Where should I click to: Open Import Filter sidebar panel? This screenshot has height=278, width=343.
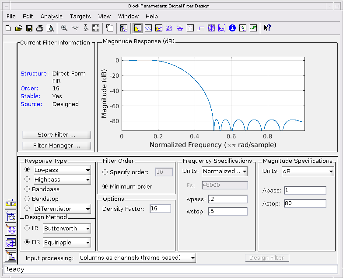10,243
